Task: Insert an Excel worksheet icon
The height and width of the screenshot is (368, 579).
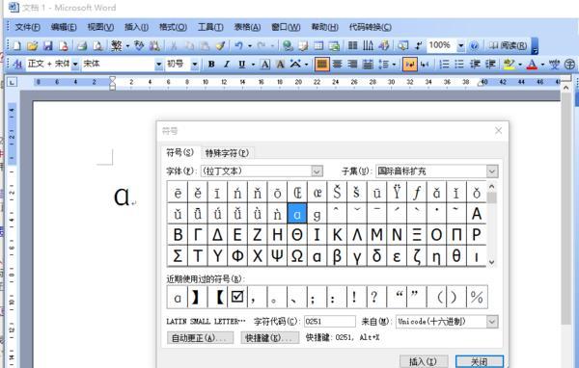Action: 334,45
